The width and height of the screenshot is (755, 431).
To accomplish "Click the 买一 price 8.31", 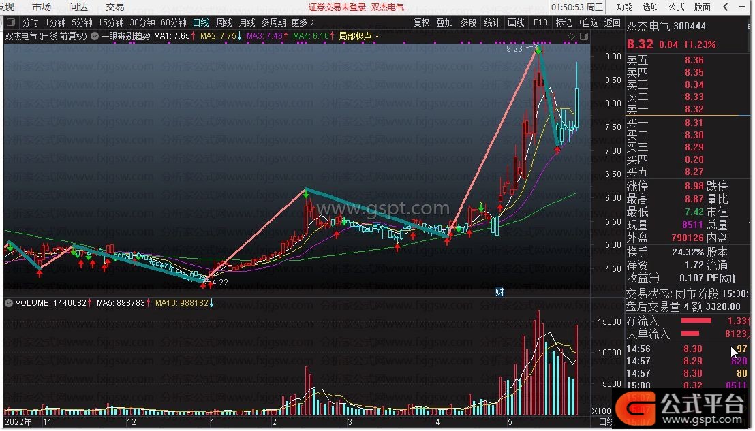I will 694,123.
